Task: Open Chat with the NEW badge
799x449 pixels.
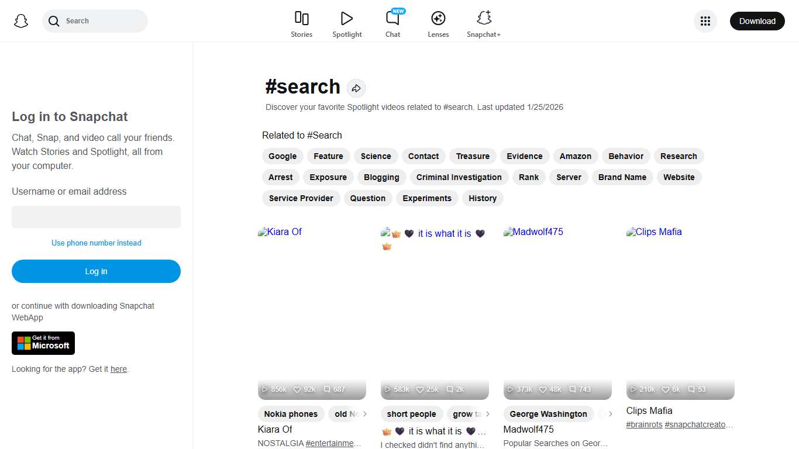Action: (x=392, y=22)
